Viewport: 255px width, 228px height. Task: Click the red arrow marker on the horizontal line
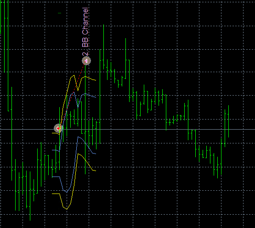(58, 128)
